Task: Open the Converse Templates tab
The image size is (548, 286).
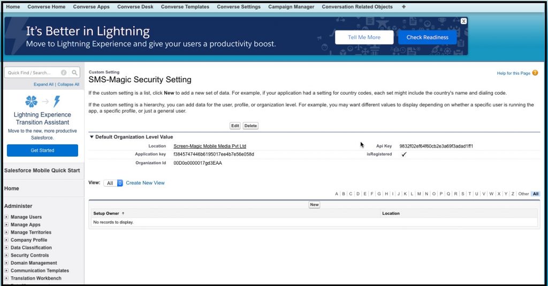Action: (x=185, y=6)
